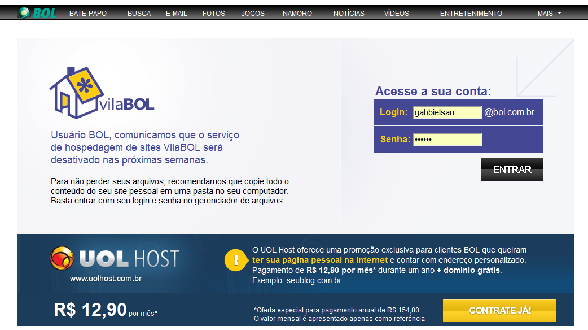588x330 pixels.
Task: Open the FOTOS section
Action: [214, 14]
